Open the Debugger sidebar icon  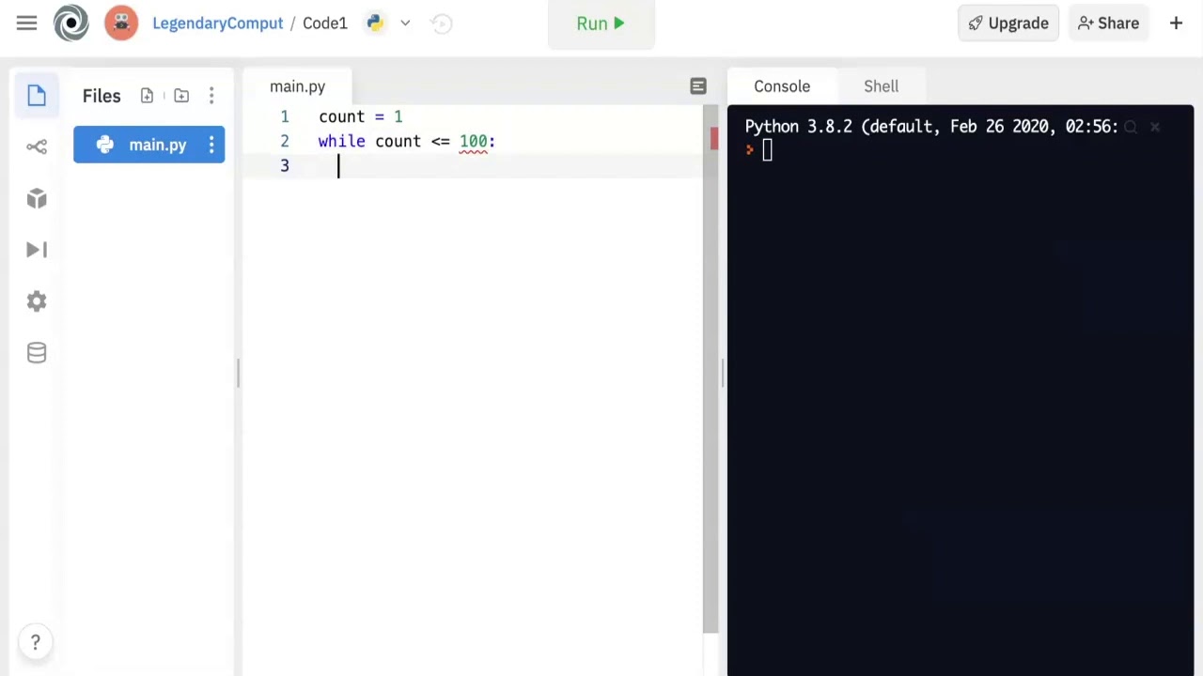(x=37, y=250)
